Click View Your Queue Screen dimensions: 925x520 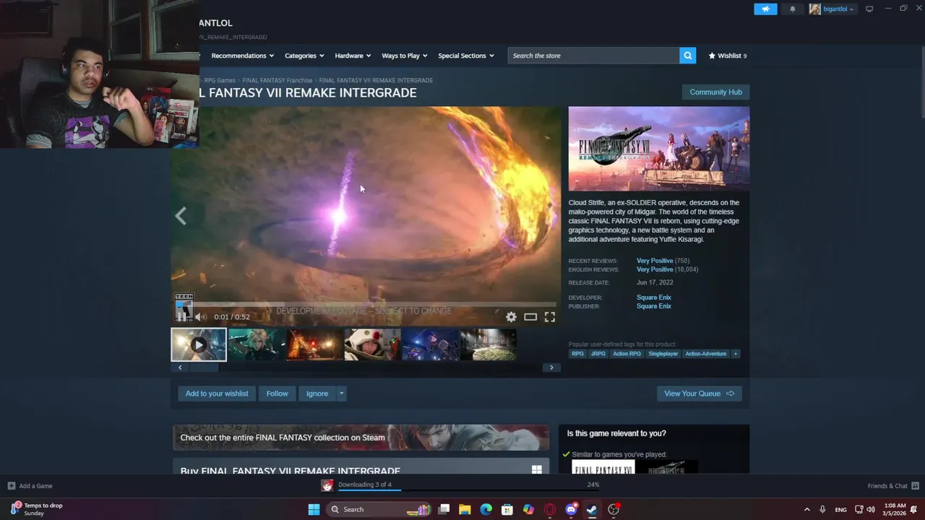[x=699, y=394]
